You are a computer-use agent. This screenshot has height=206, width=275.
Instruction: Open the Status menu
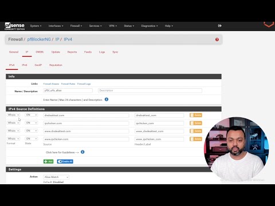point(129,26)
